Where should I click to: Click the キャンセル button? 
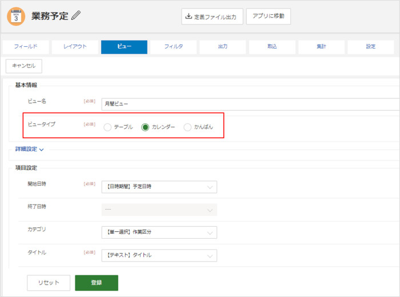point(24,66)
